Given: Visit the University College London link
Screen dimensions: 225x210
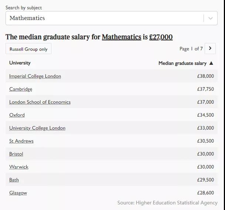Looking at the screenshot, I should click(x=37, y=128).
